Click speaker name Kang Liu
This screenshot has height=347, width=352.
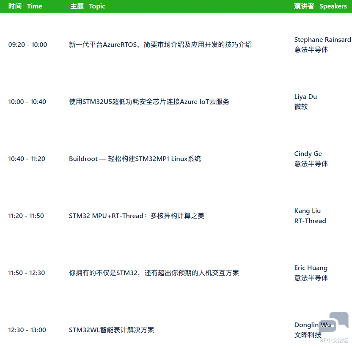click(x=307, y=211)
